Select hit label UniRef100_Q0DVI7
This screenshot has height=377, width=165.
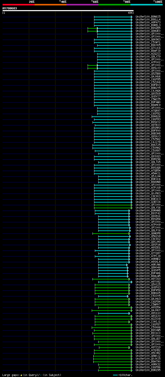click(148, 96)
